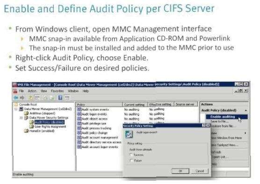Click the icon beside Audit privilege use
Screen dimensions: 260x184
(x=79, y=123)
